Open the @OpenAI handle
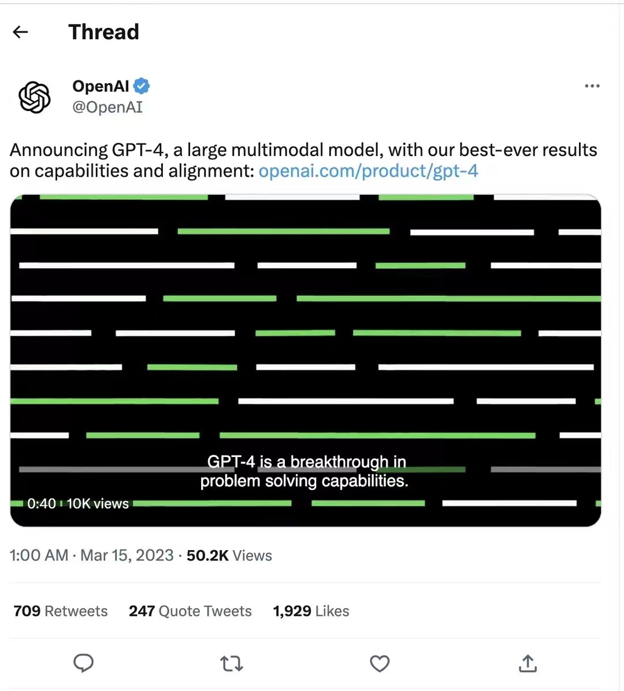Screen dimensions: 624x691 click(x=107, y=107)
